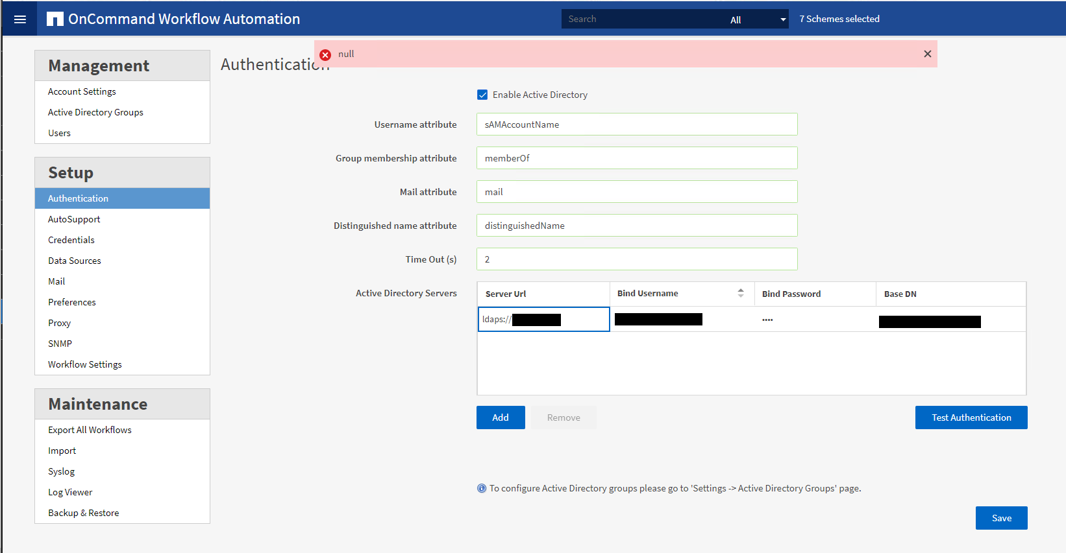
Task: Focus the Time Out field
Action: 636,259
